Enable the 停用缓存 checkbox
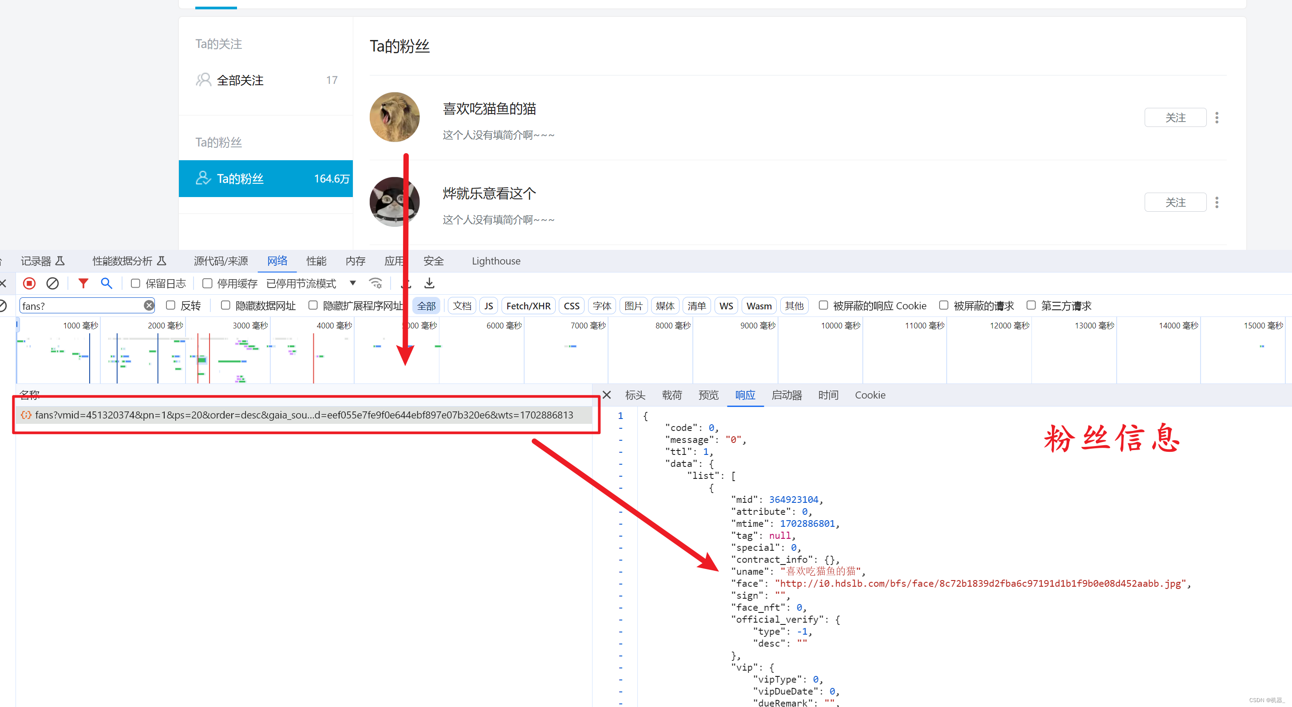Screen dimensions: 1292x707 click(207, 283)
